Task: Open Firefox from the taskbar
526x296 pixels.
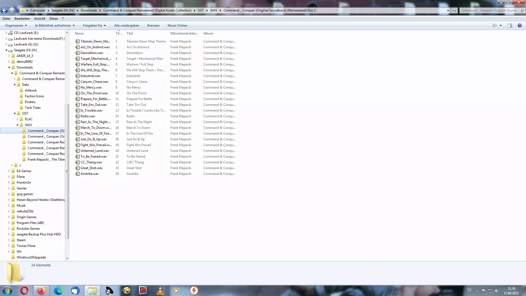Action: (41, 291)
